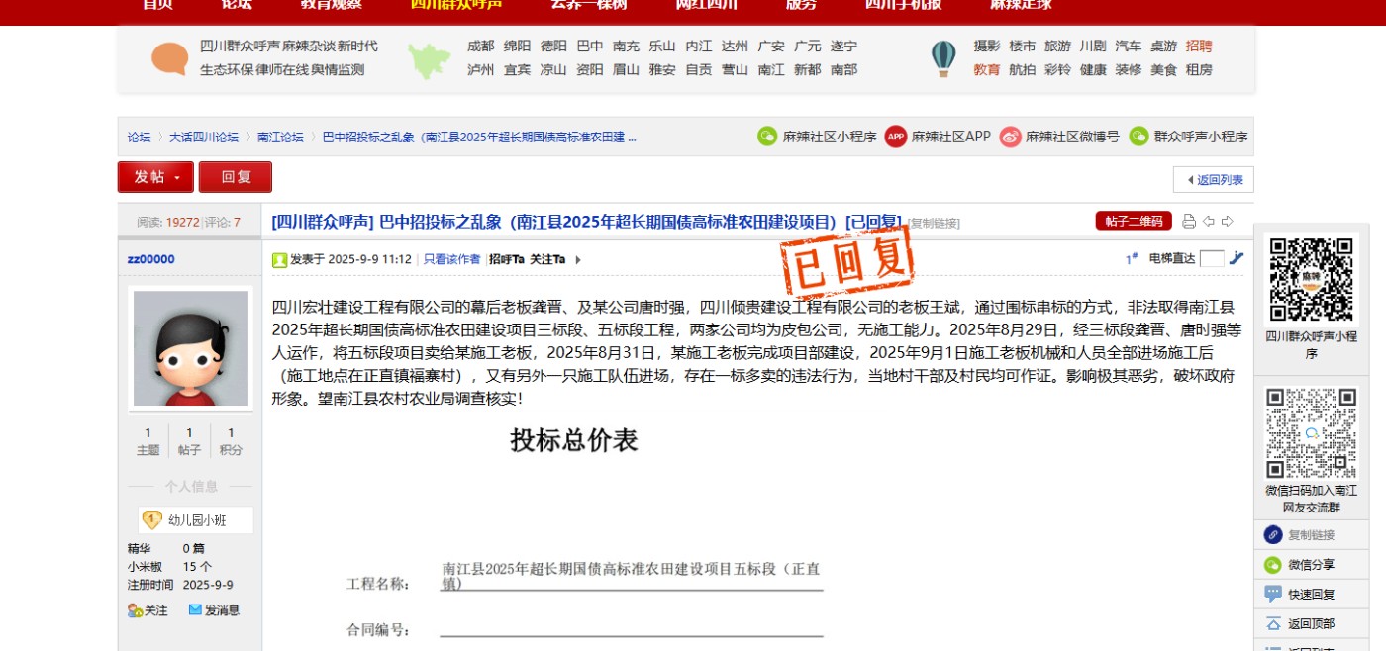
Task: Click the 返回顶部 back-to-top icon
Action: (1273, 623)
